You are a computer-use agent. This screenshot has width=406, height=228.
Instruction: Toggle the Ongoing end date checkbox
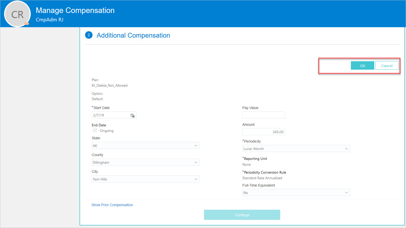(95, 130)
